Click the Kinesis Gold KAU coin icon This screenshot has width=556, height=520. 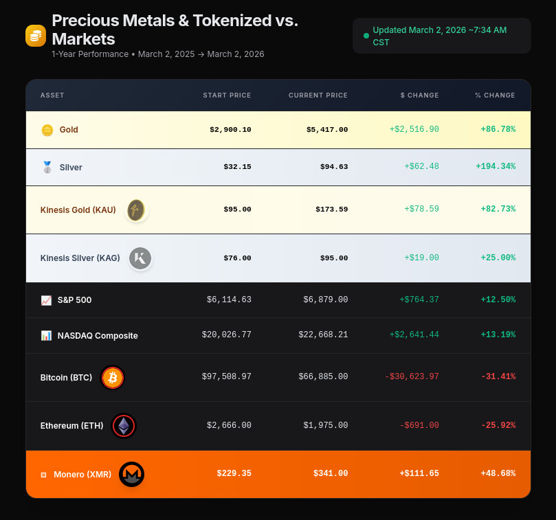point(136,210)
